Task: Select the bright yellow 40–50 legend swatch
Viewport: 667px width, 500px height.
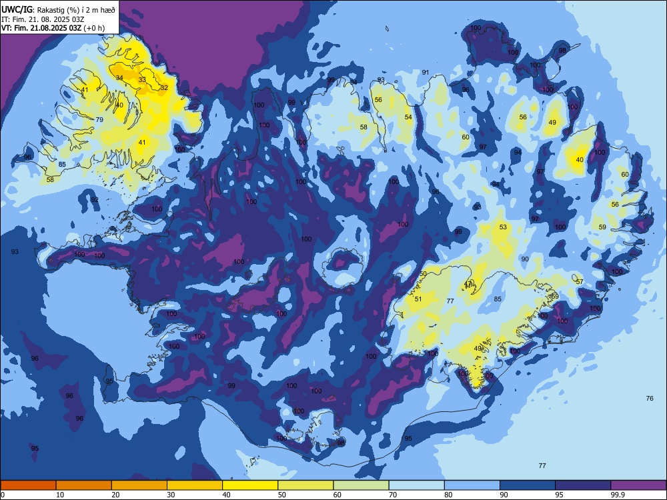Action: [250, 485]
